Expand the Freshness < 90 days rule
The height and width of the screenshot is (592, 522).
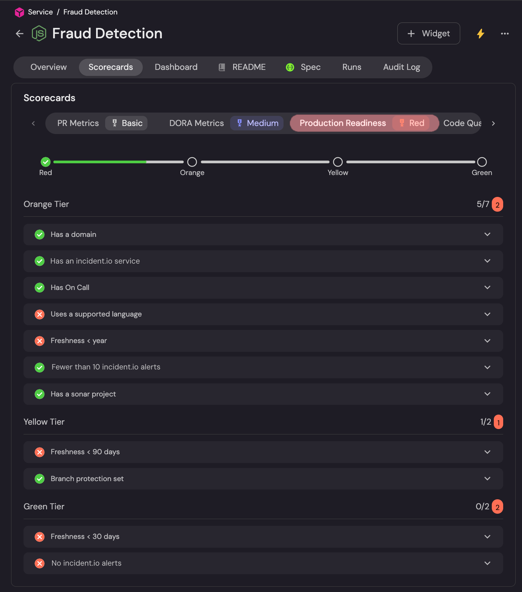(x=263, y=452)
